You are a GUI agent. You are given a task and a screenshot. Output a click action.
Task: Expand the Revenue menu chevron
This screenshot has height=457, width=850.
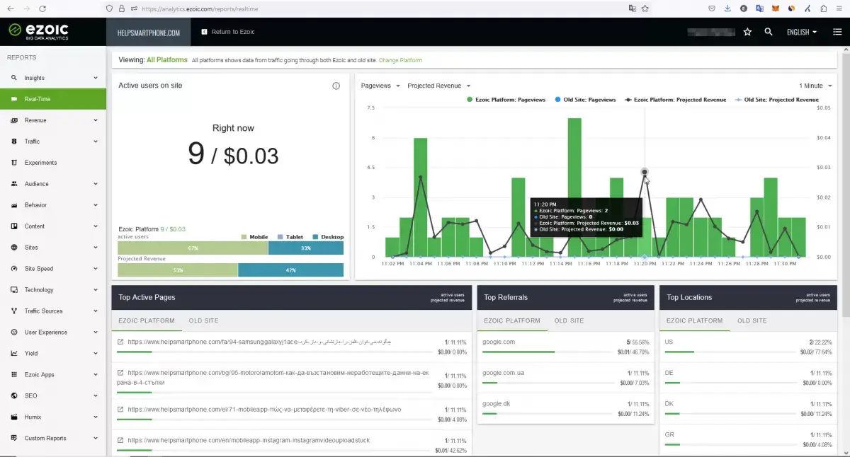[96, 120]
